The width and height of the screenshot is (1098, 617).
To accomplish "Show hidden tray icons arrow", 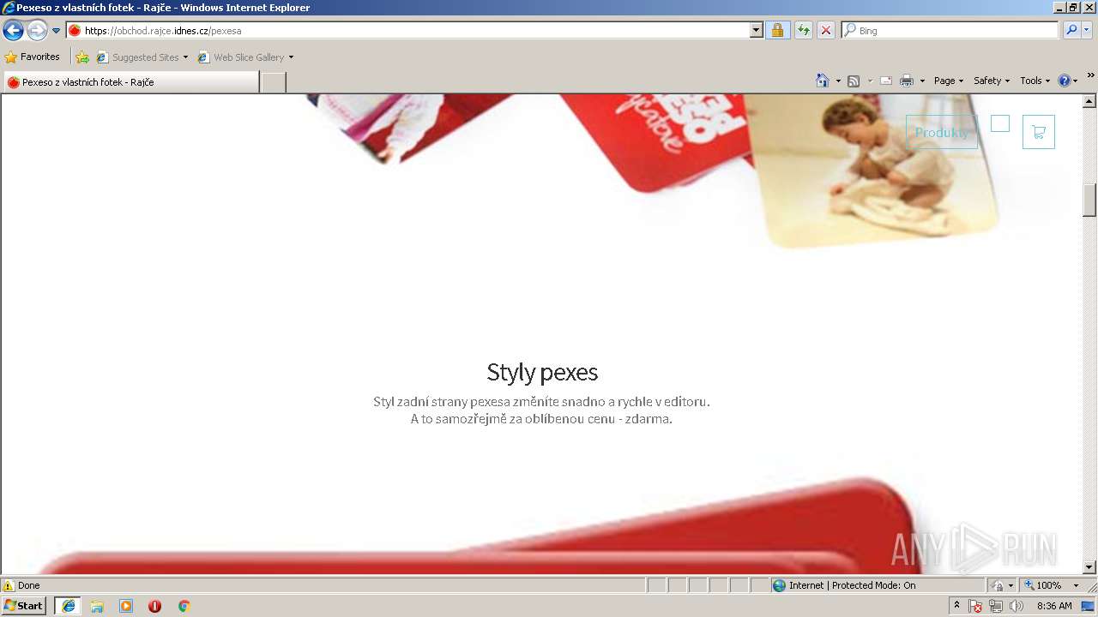I will 956,606.
